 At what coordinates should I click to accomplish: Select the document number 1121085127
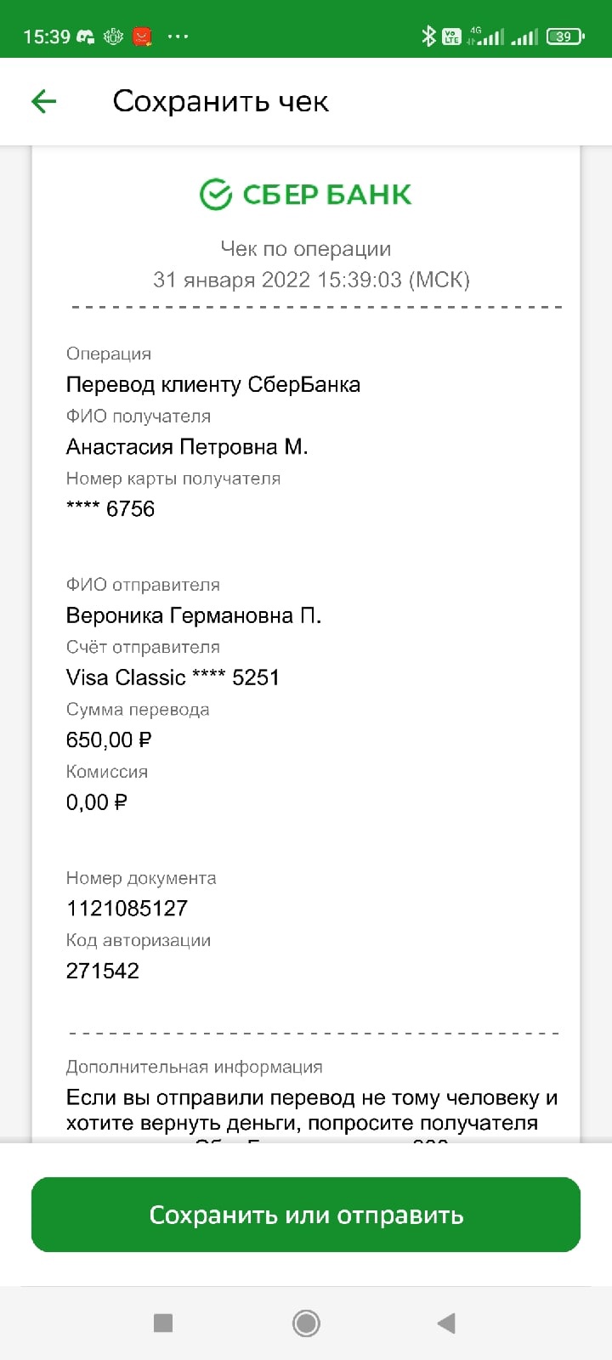click(x=127, y=908)
